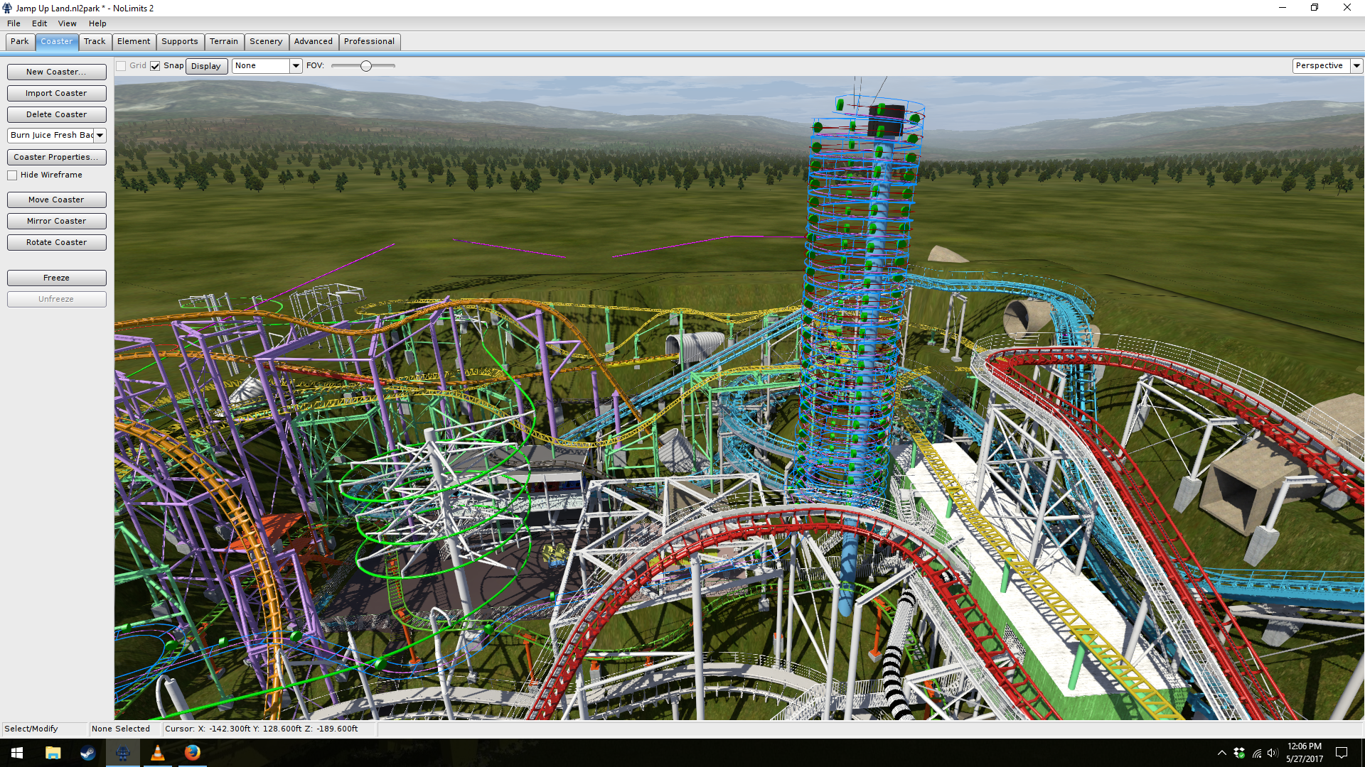Image resolution: width=1365 pixels, height=767 pixels.
Task: Adjust the FOV slider handle
Action: coord(365,66)
